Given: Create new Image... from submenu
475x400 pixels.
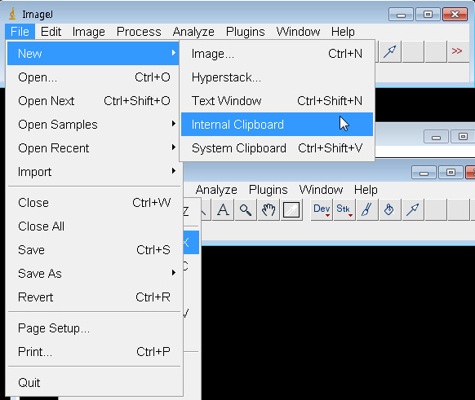Looking at the screenshot, I should 277,54.
